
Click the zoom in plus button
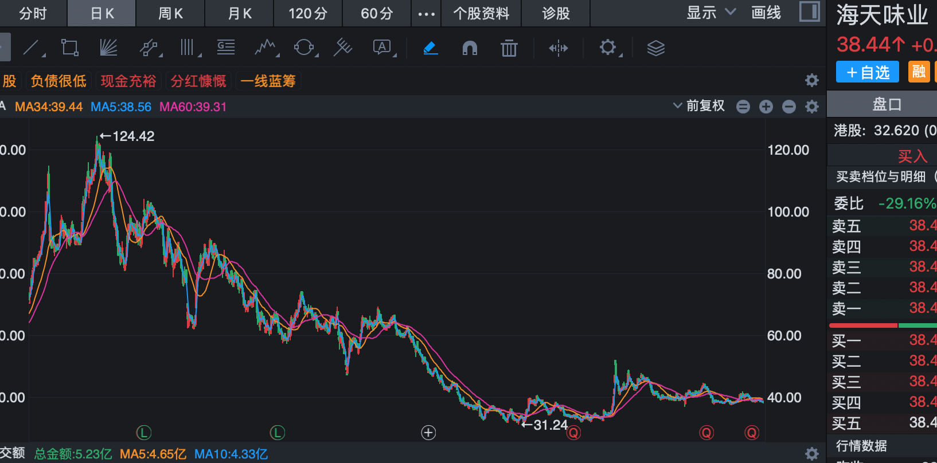tap(766, 107)
